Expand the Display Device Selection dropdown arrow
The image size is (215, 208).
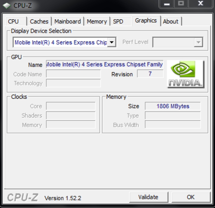pyautogui.click(x=112, y=42)
